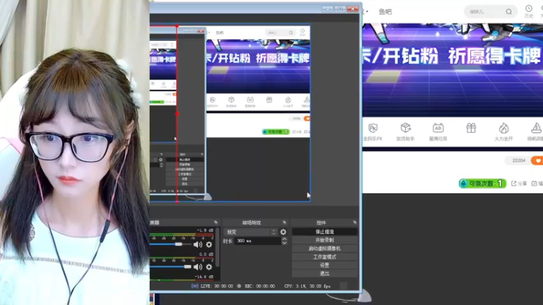
Task: Open the 全民乐PK icon
Action: click(x=373, y=132)
